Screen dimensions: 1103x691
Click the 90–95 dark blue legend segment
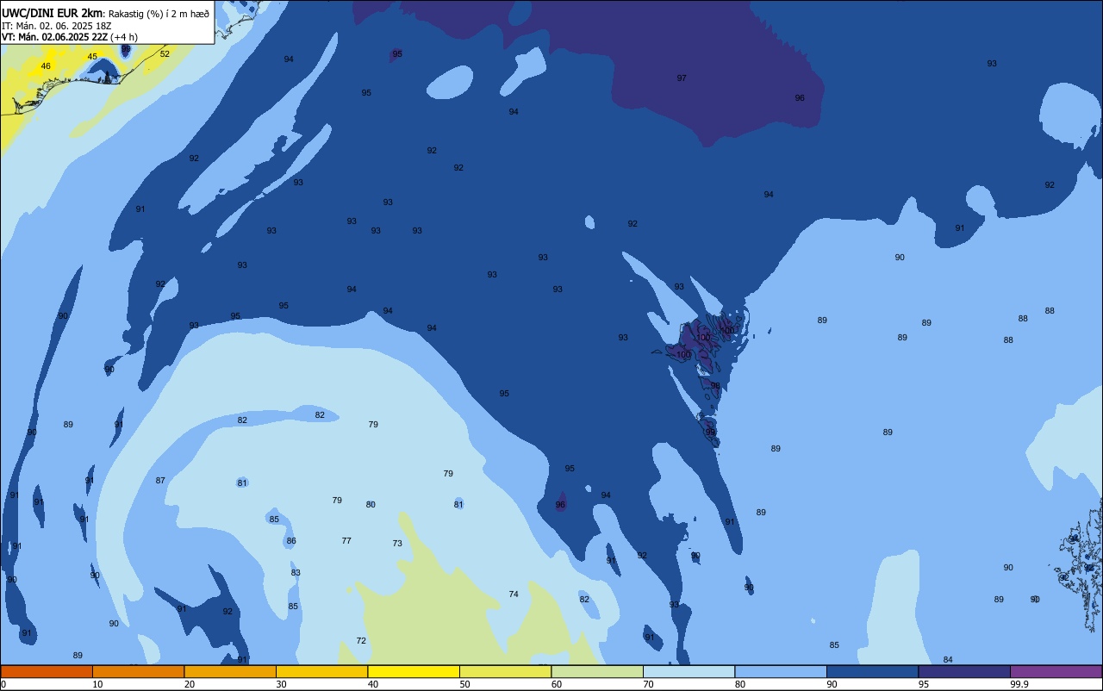pyautogui.click(x=872, y=671)
